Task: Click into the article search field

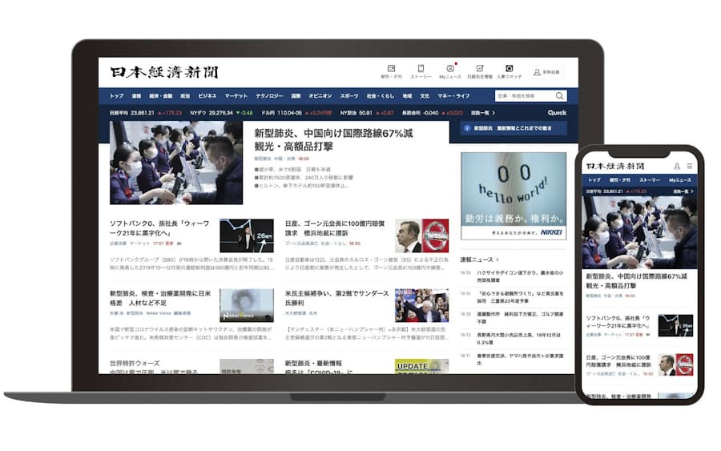Action: point(522,95)
